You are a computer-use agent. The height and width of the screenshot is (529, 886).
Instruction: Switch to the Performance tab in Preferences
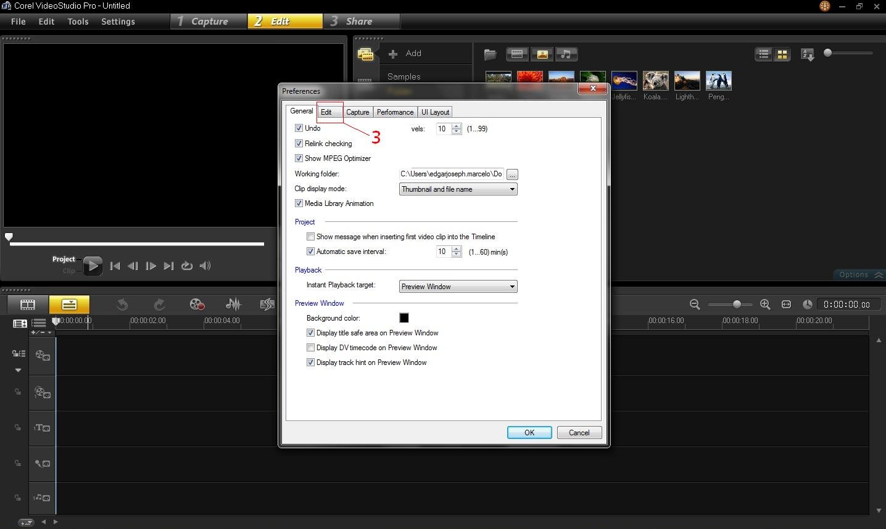pos(395,112)
